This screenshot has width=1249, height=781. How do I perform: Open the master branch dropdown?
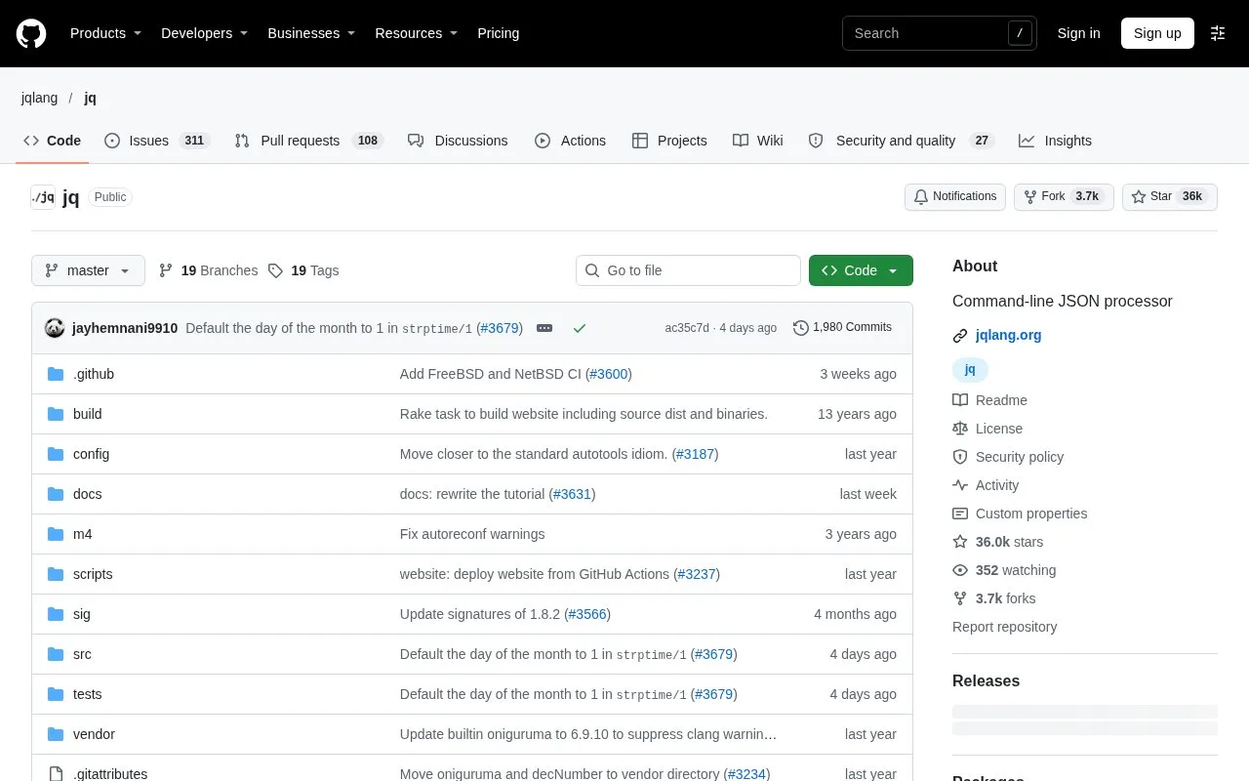point(88,270)
